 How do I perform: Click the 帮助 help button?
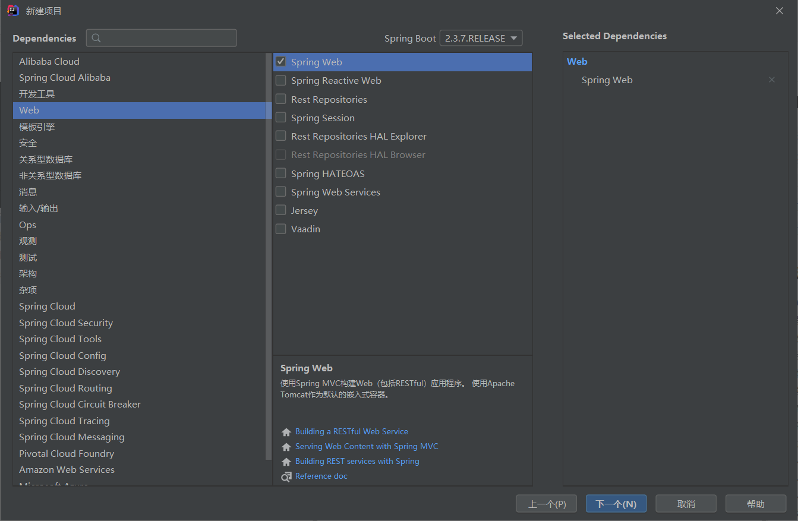(756, 504)
